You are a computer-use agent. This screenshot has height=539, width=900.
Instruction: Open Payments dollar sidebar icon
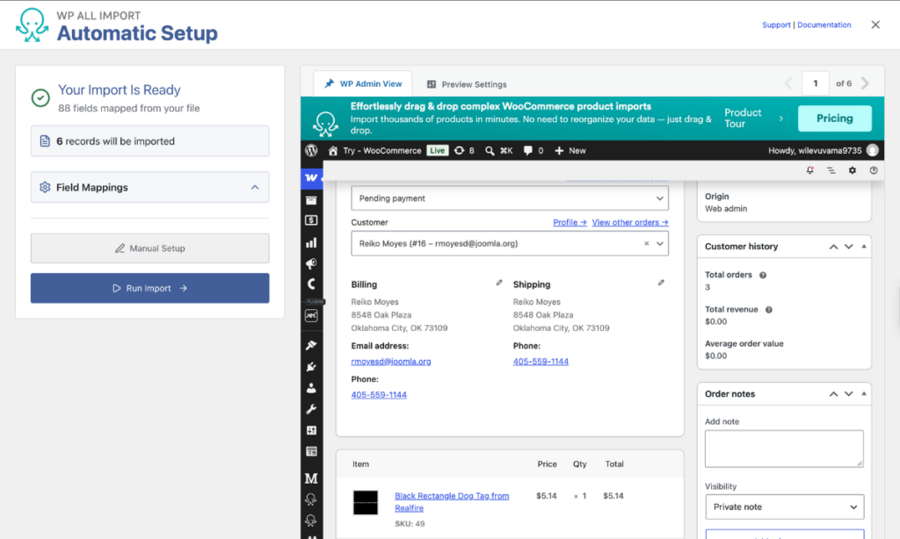[x=311, y=220]
